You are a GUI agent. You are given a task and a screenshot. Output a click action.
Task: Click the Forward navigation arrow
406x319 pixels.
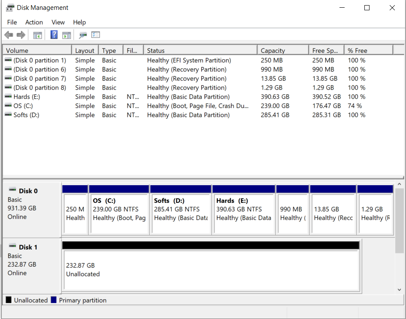(x=21, y=35)
